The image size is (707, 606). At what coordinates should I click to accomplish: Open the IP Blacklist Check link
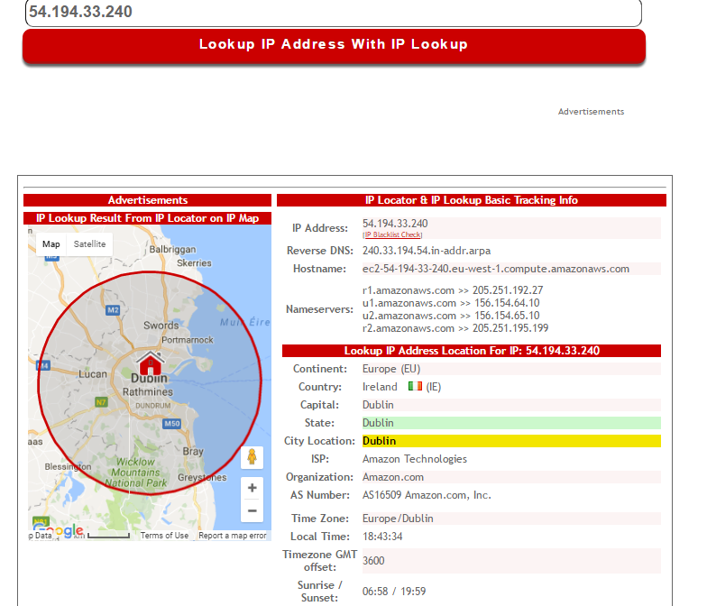[393, 234]
